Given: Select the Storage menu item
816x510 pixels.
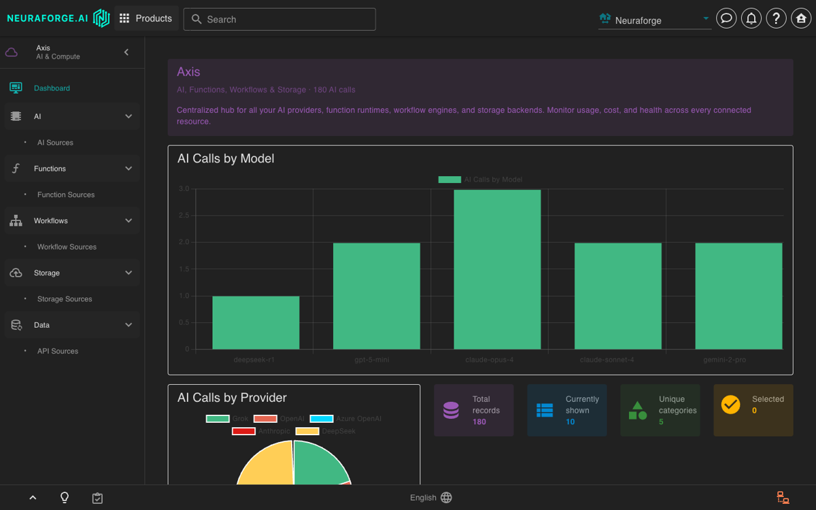Looking at the screenshot, I should tap(72, 273).
